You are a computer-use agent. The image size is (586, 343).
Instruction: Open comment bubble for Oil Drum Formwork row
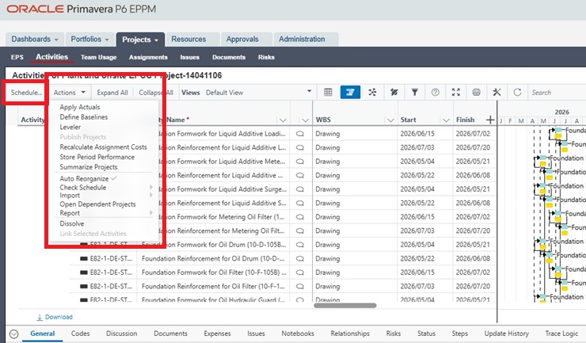tap(299, 245)
